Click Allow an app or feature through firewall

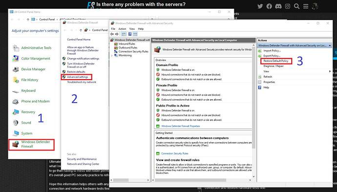83,50
